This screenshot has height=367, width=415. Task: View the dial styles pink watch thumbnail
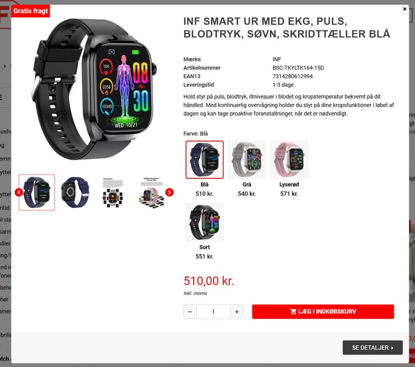click(151, 193)
